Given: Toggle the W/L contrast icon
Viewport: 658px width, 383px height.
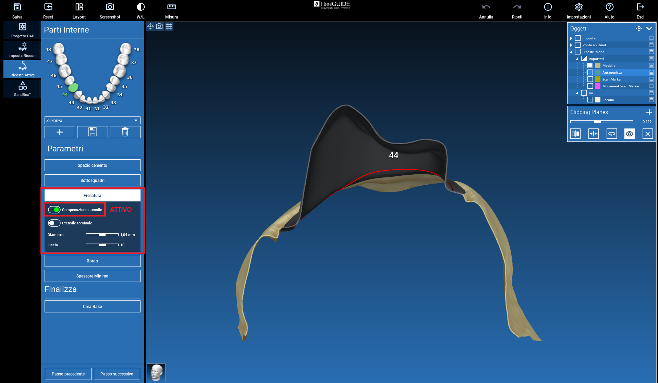Looking at the screenshot, I should click(x=141, y=7).
